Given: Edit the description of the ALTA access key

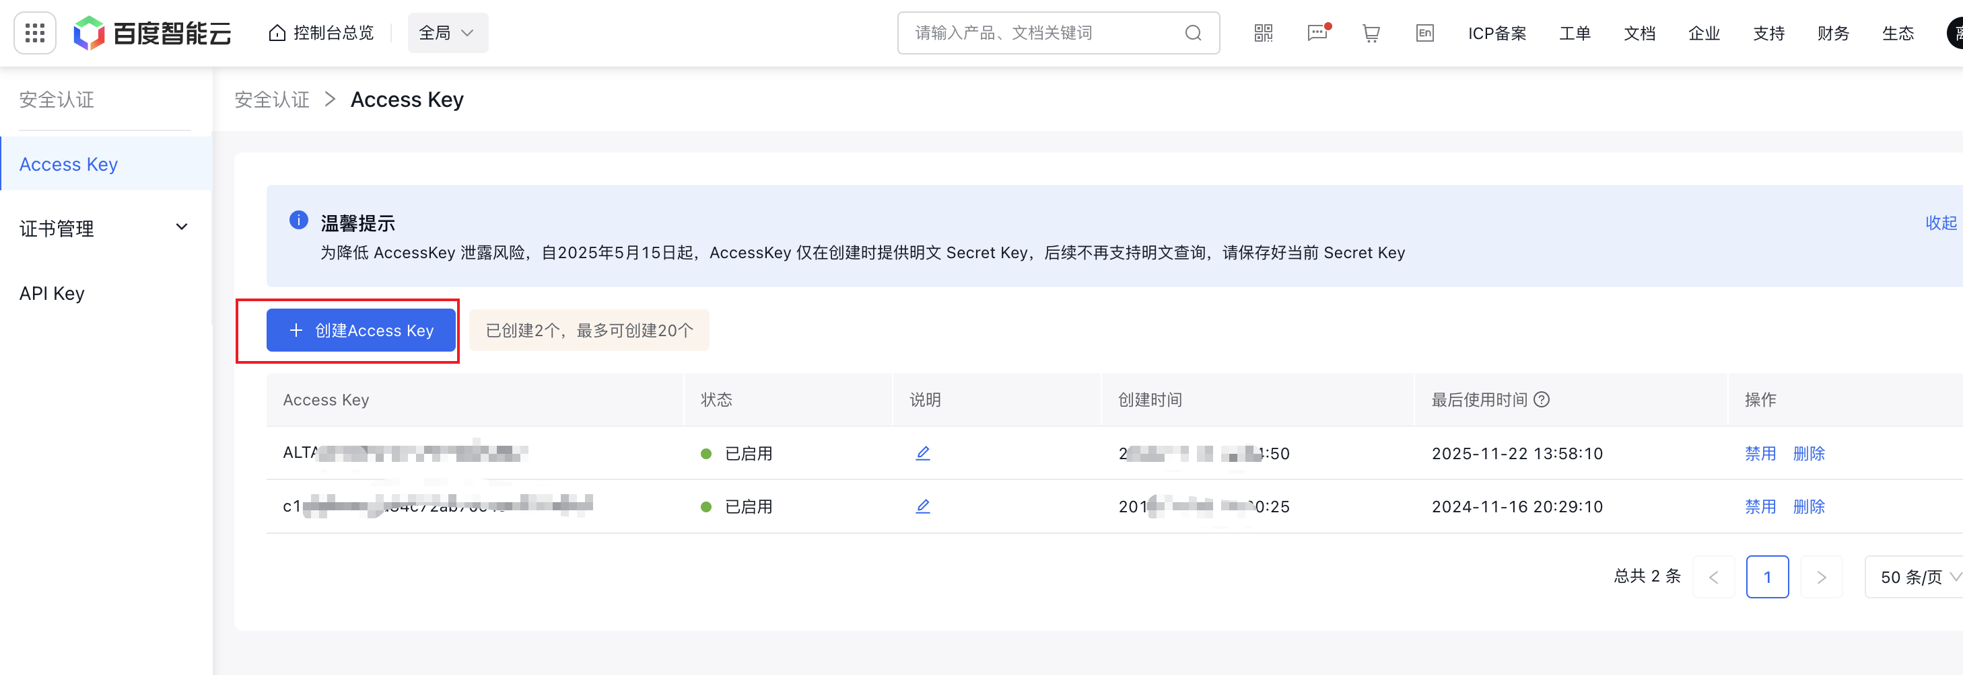Looking at the screenshot, I should tap(923, 452).
